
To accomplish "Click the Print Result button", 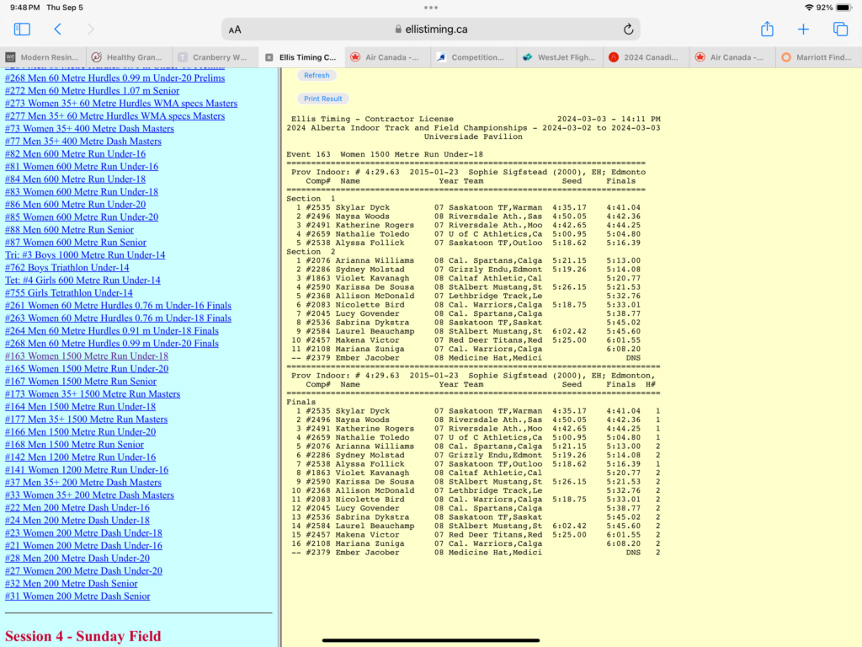I will (x=322, y=99).
